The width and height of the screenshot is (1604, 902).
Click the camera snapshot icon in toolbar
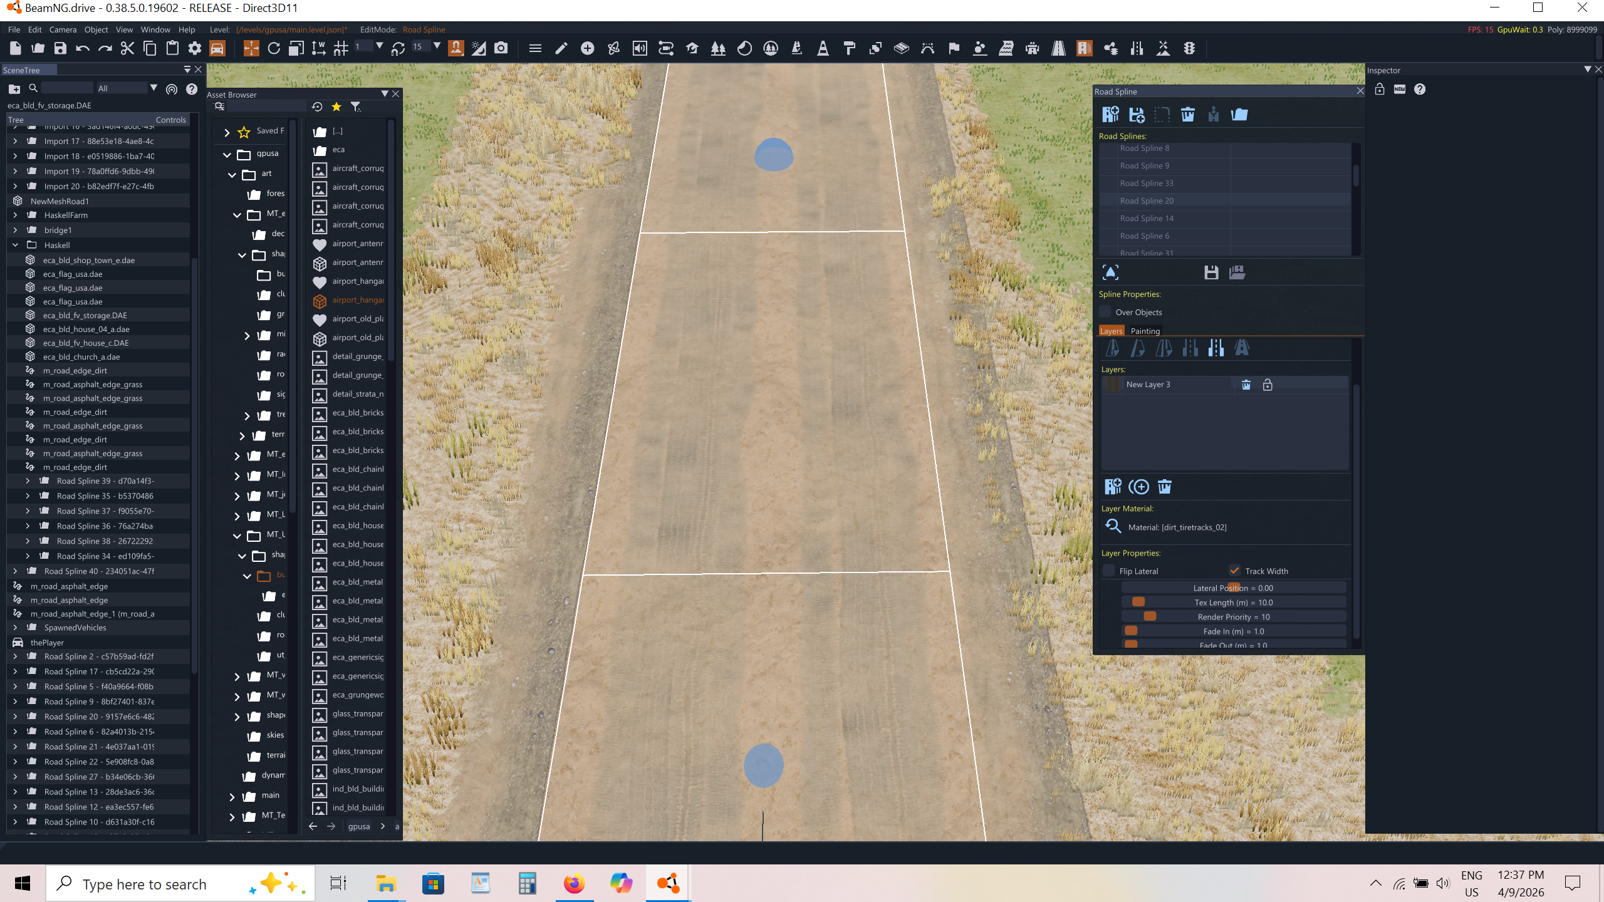[x=501, y=48]
